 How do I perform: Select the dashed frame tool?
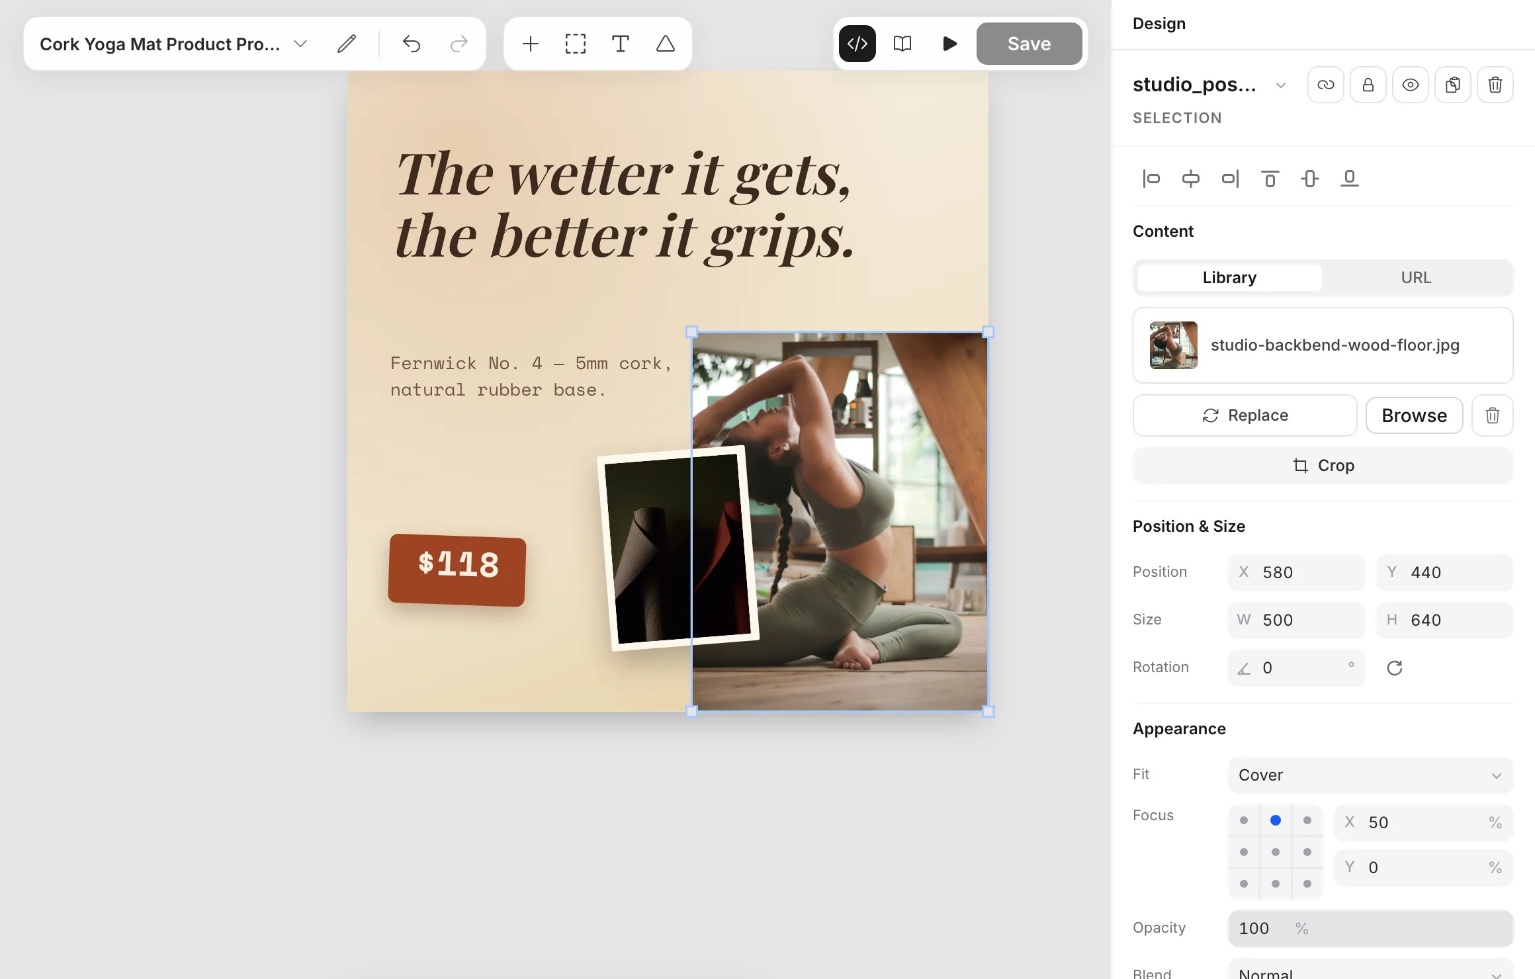pyautogui.click(x=576, y=44)
